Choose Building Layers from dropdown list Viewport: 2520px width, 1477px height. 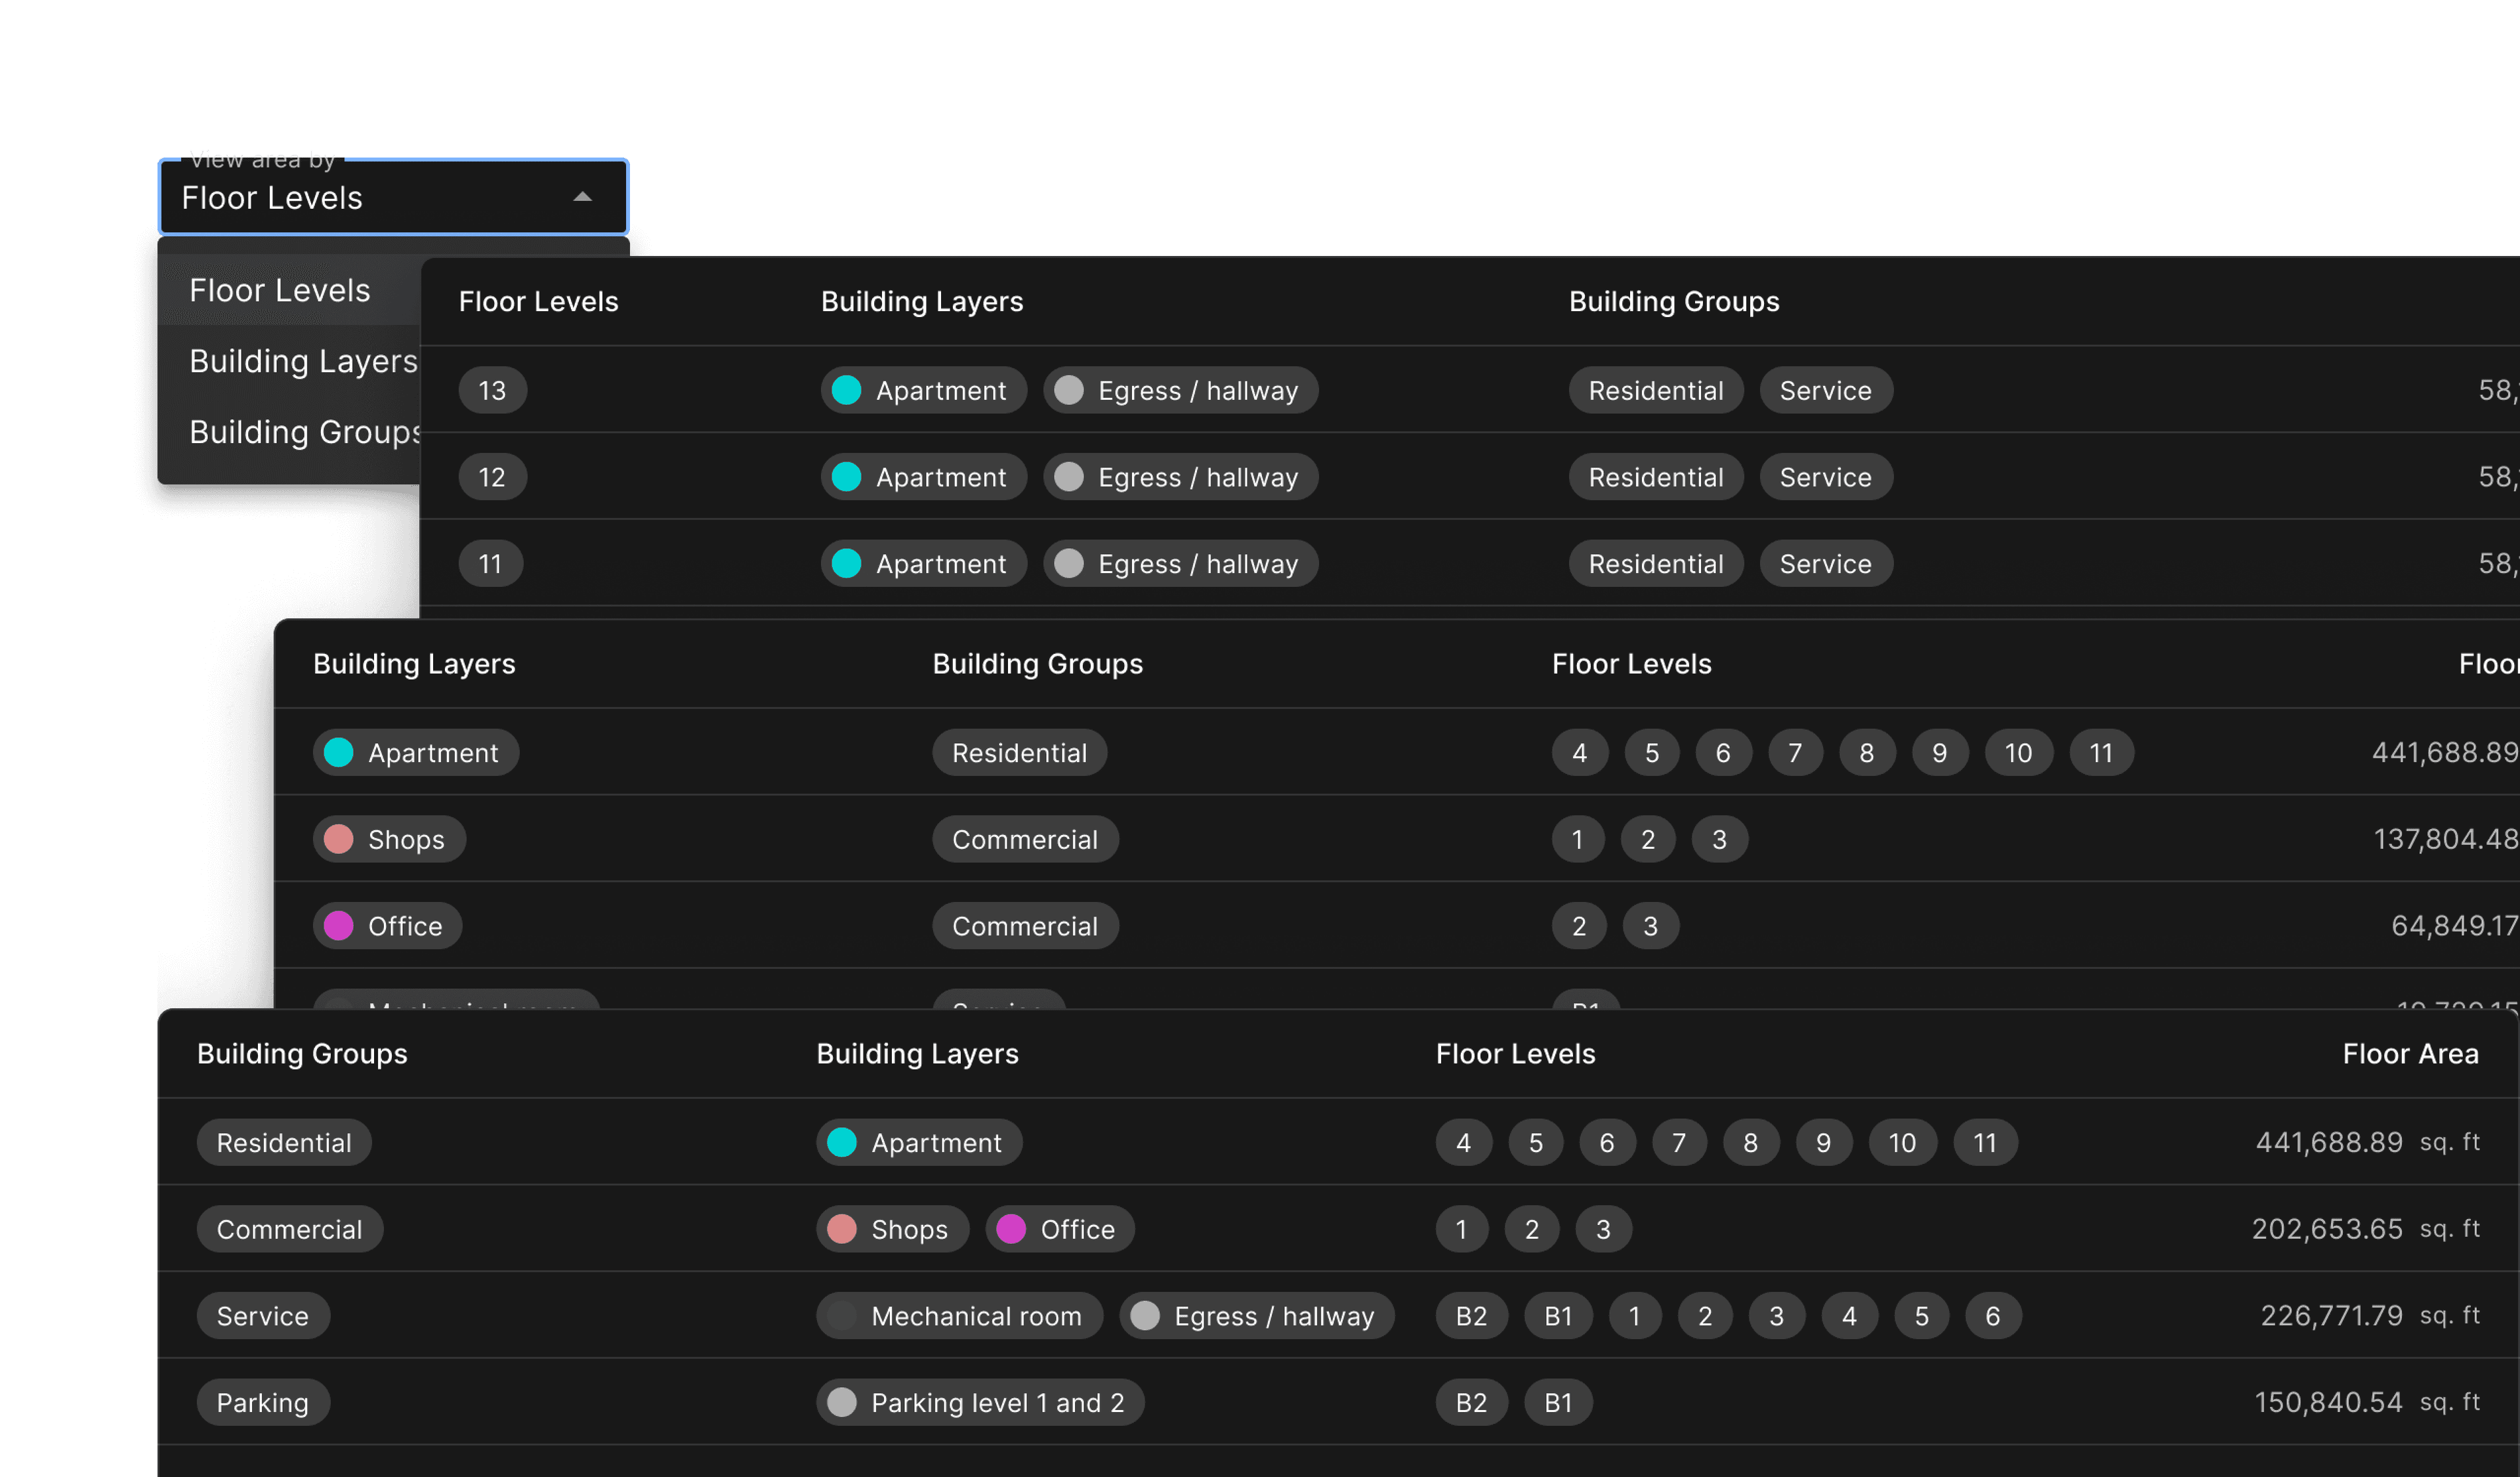303,361
